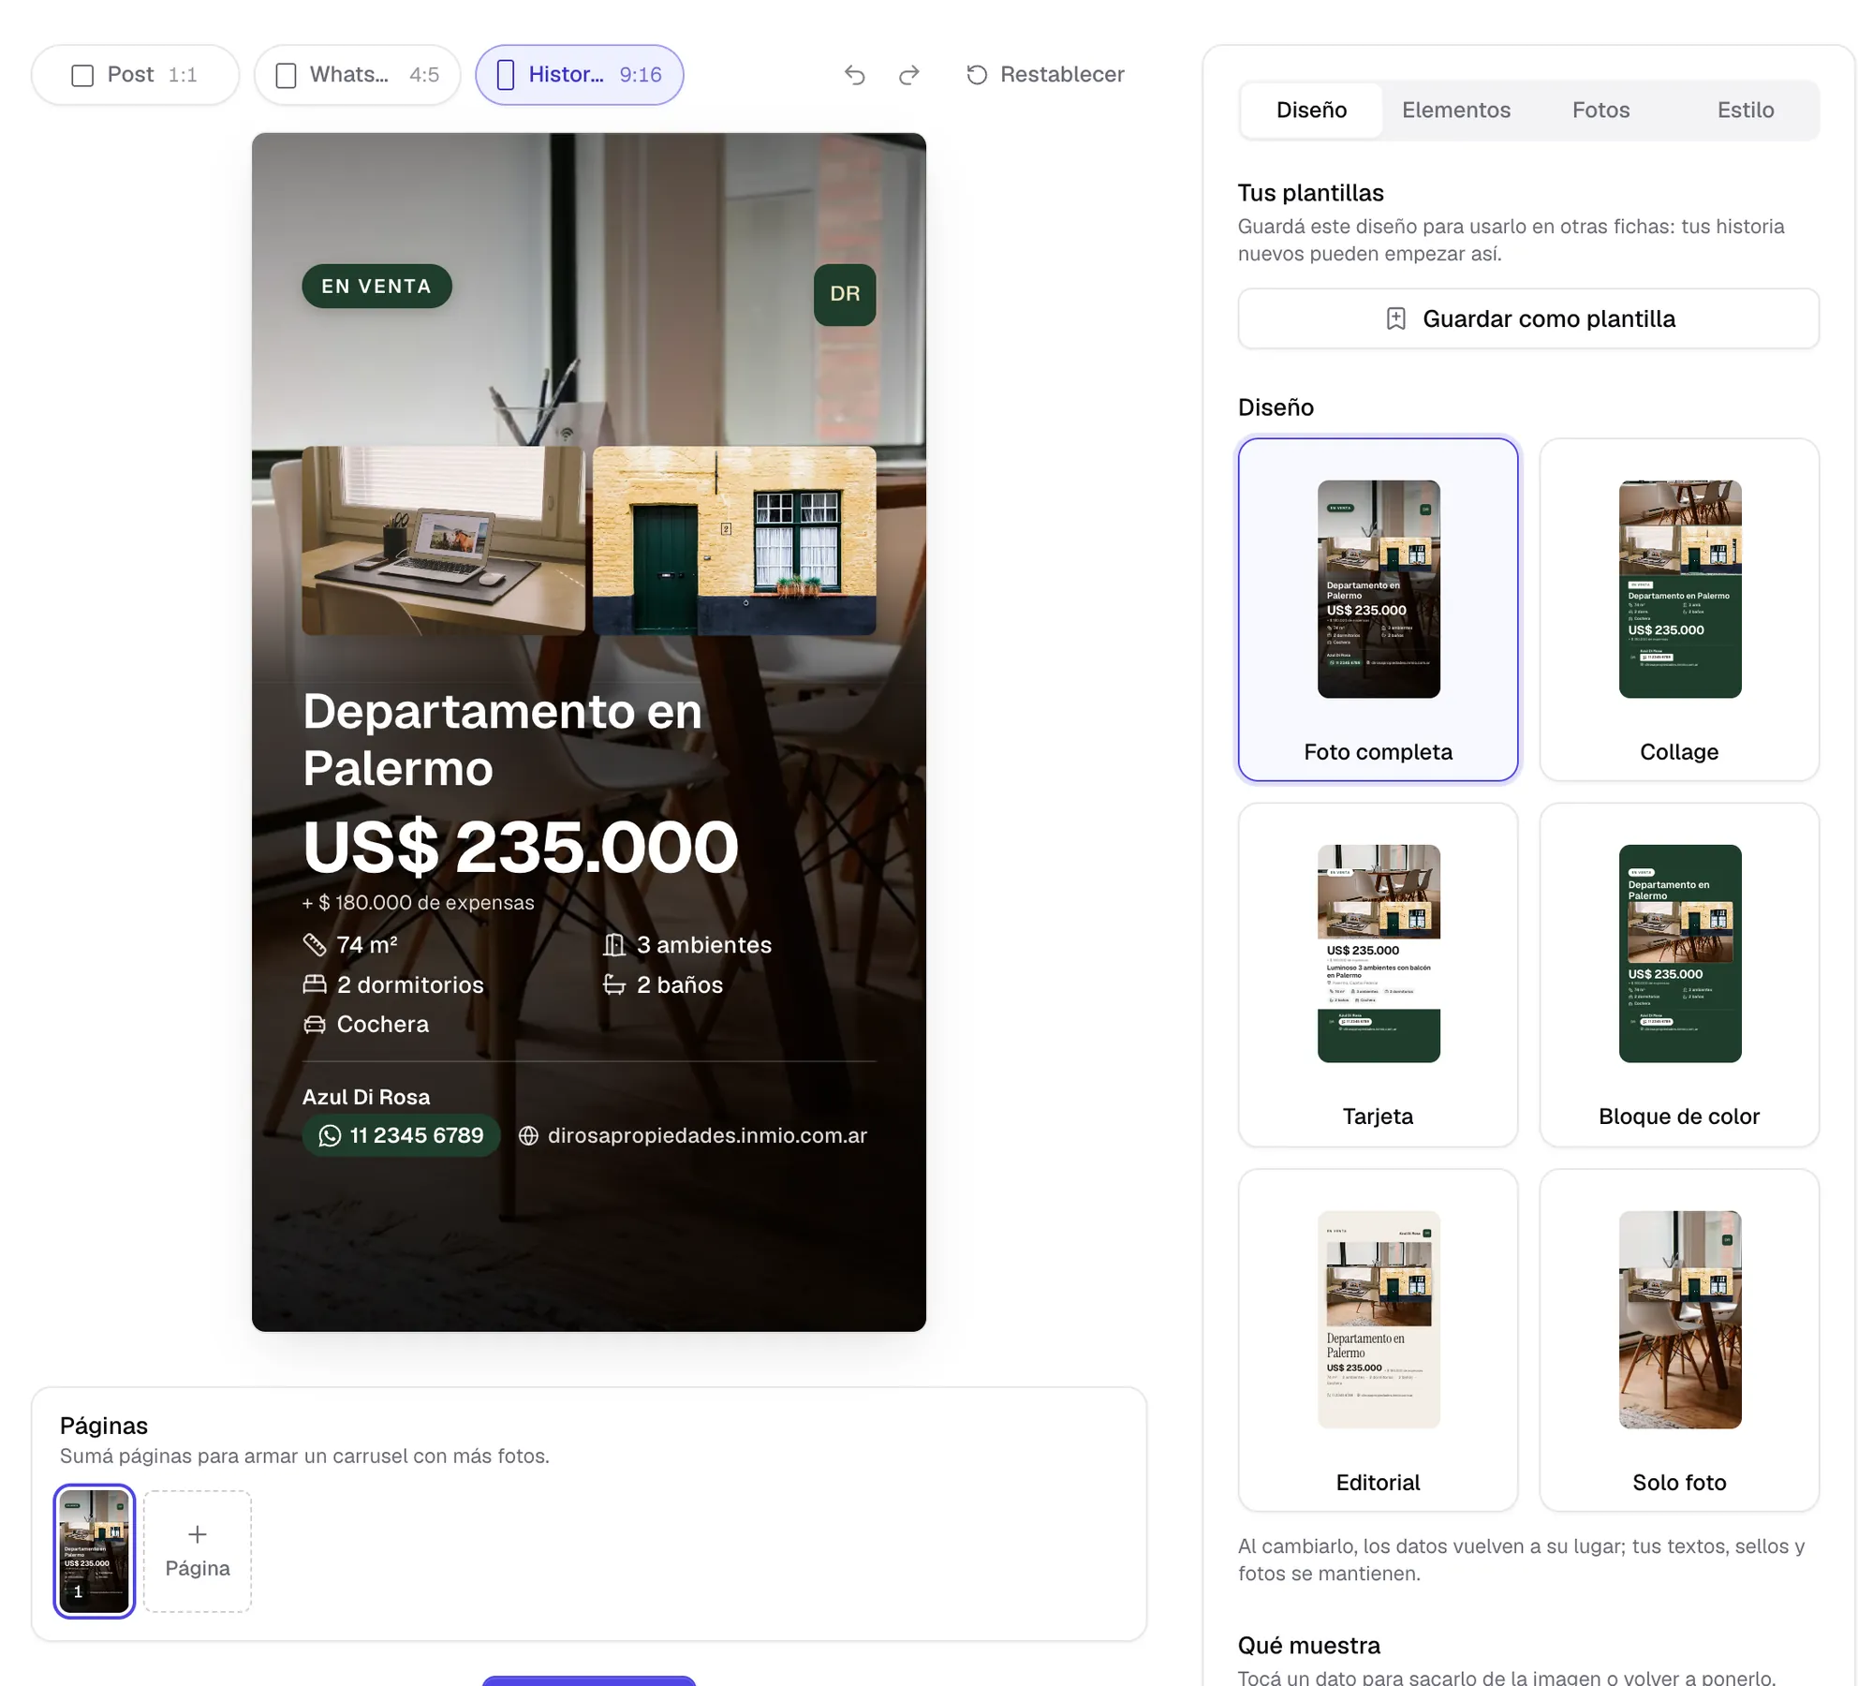The width and height of the screenshot is (1873, 1686).
Task: Click the 'US$ 235.000' price text
Action: click(521, 848)
